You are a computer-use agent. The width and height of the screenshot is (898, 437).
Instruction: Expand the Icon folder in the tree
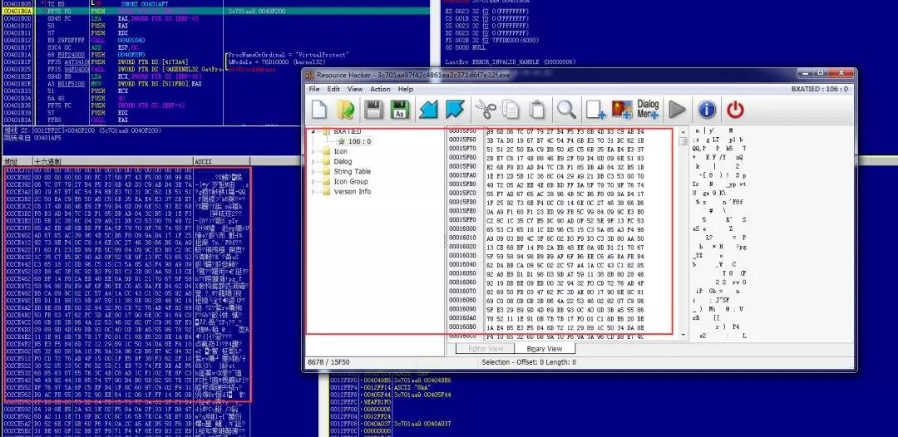pyautogui.click(x=313, y=151)
